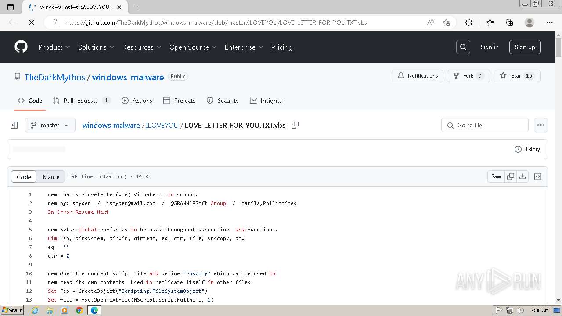Open browser Collections icon

tap(509, 22)
